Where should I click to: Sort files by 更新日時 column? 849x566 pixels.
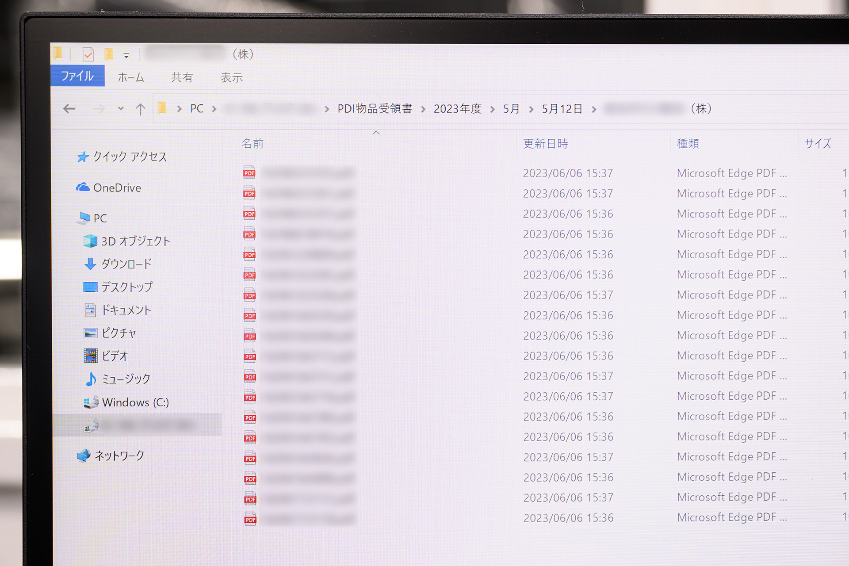click(x=545, y=143)
